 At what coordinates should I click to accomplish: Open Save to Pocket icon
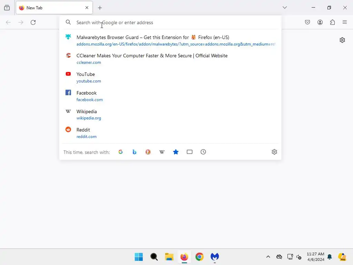click(307, 22)
